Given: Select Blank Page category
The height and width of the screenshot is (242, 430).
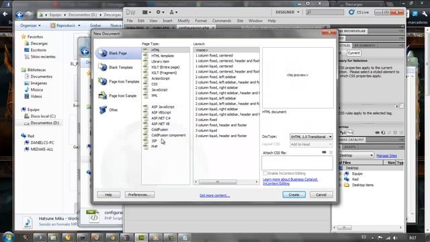Looking at the screenshot, I should [118, 53].
